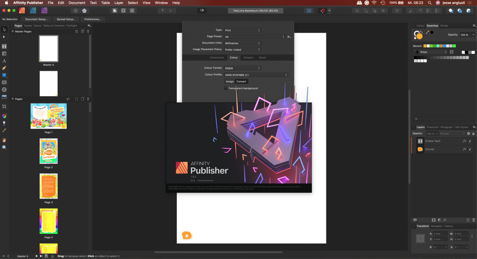Open the Document menu
The height and width of the screenshot is (259, 477).
tap(77, 3)
